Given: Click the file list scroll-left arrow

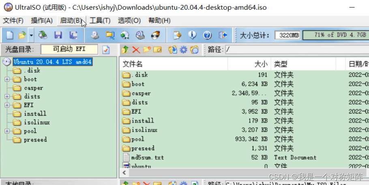Looking at the screenshot, I should (x=124, y=173).
